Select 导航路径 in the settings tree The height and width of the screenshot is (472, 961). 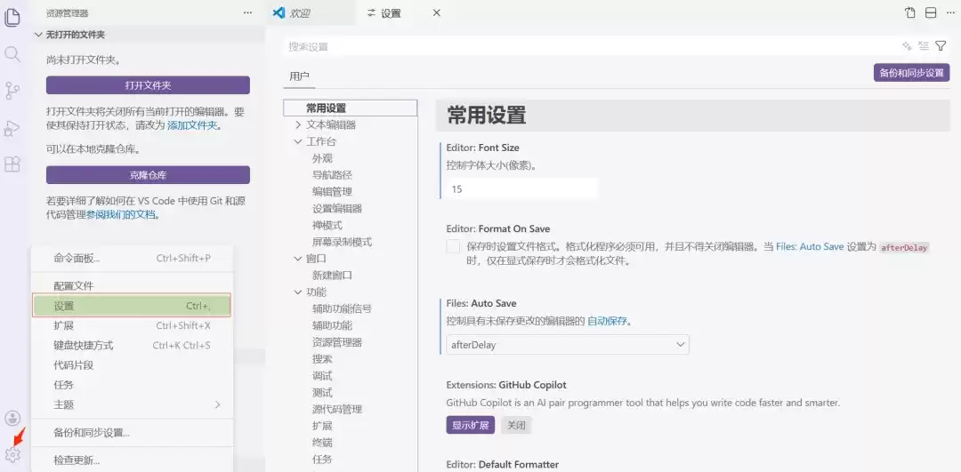point(332,175)
